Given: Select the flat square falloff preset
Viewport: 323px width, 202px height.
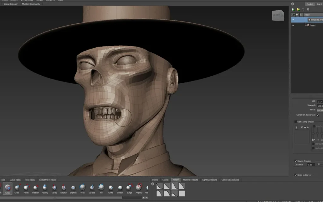Looking at the screenshot, I should [x=182, y=193].
